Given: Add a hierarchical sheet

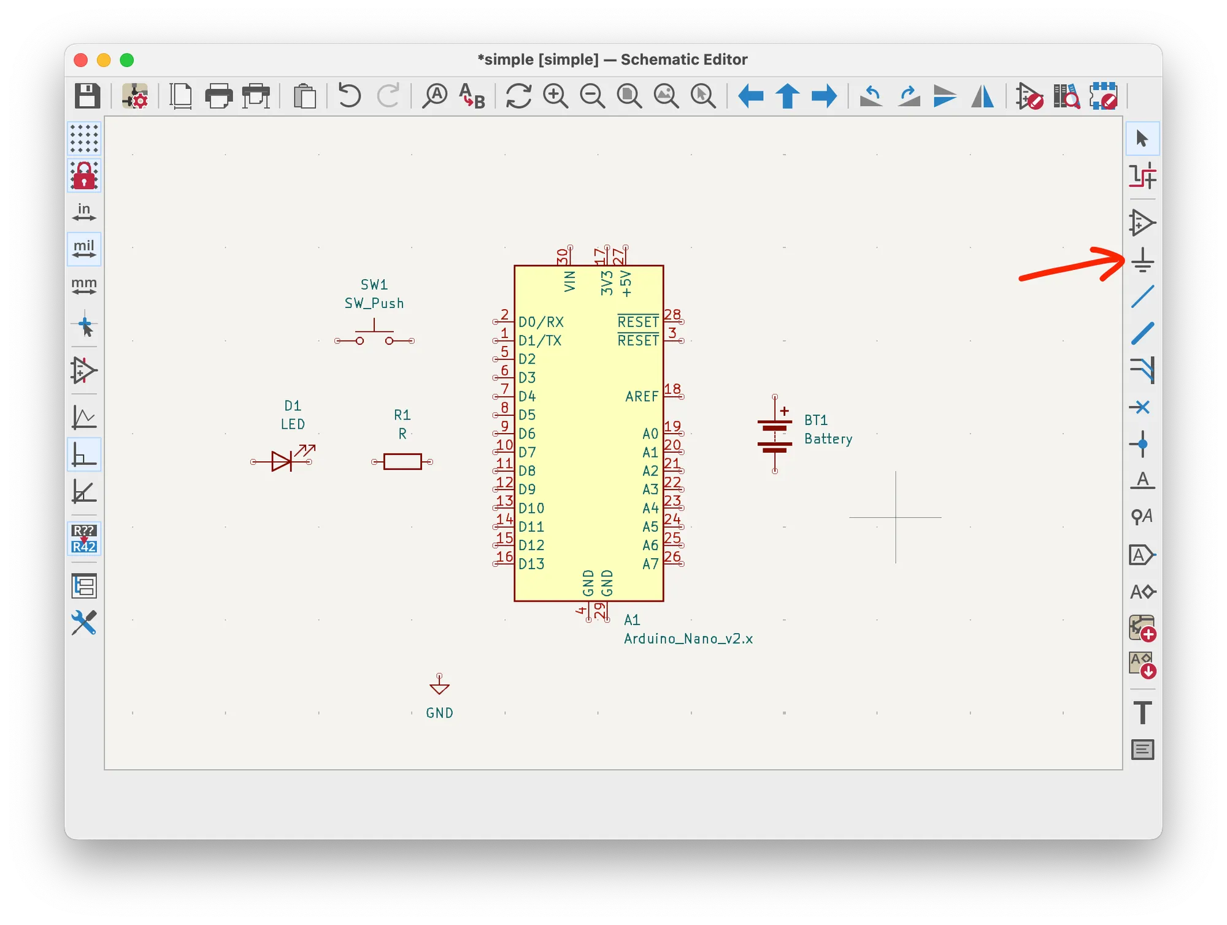Looking at the screenshot, I should coord(1142,629).
